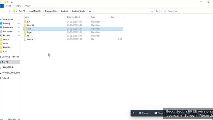Select W10X64_OFF19_ENU drive in navigation pane
This screenshot has width=213, height=120.
pyautogui.click(x=11, y=73)
